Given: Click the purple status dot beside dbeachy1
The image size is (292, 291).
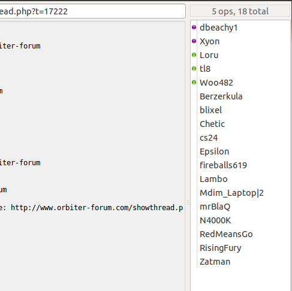Looking at the screenshot, I should point(194,28).
